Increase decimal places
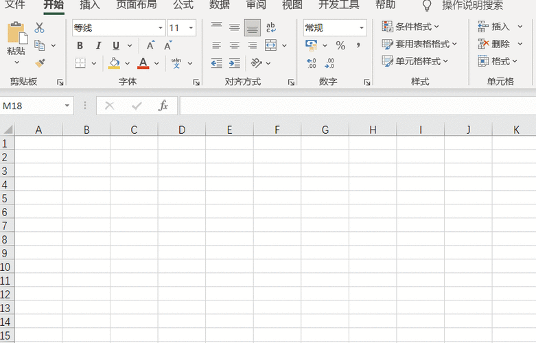The image size is (536, 343). (x=312, y=63)
